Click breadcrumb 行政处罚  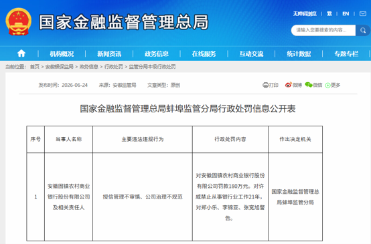114,67
